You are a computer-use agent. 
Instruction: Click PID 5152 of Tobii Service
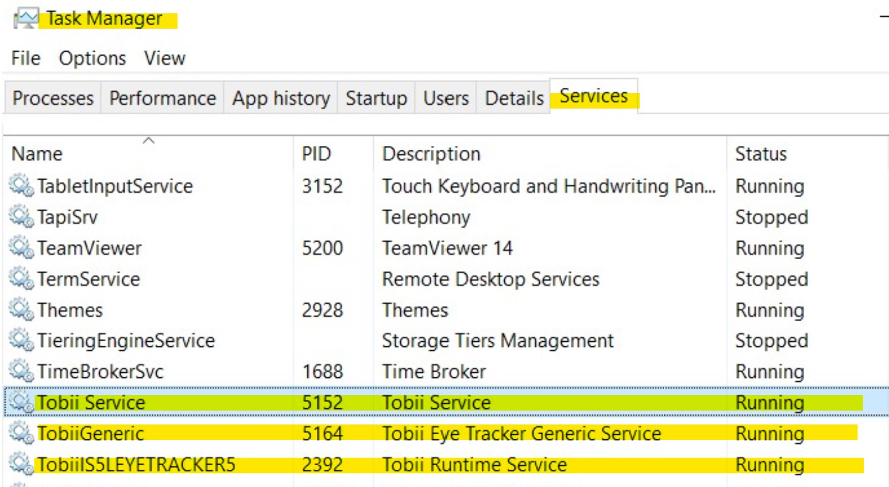[x=322, y=402]
